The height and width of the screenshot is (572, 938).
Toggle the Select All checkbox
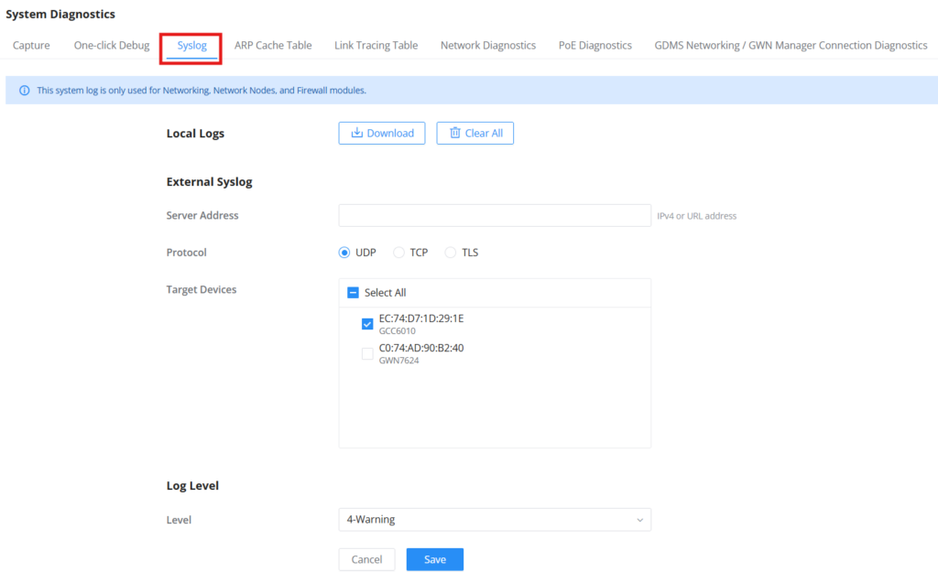click(353, 293)
